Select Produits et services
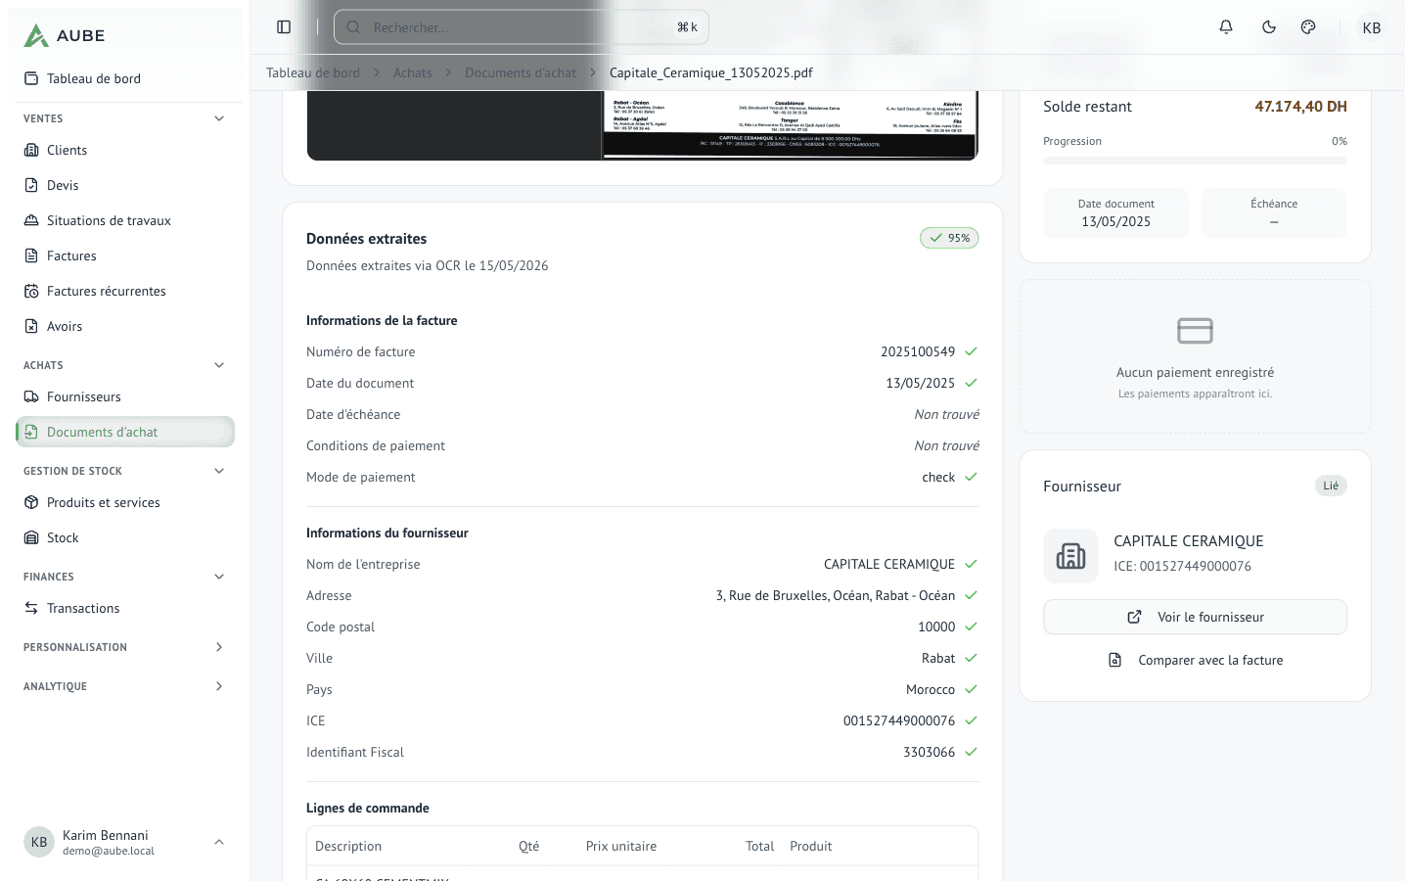1409x881 pixels. pyautogui.click(x=125, y=502)
